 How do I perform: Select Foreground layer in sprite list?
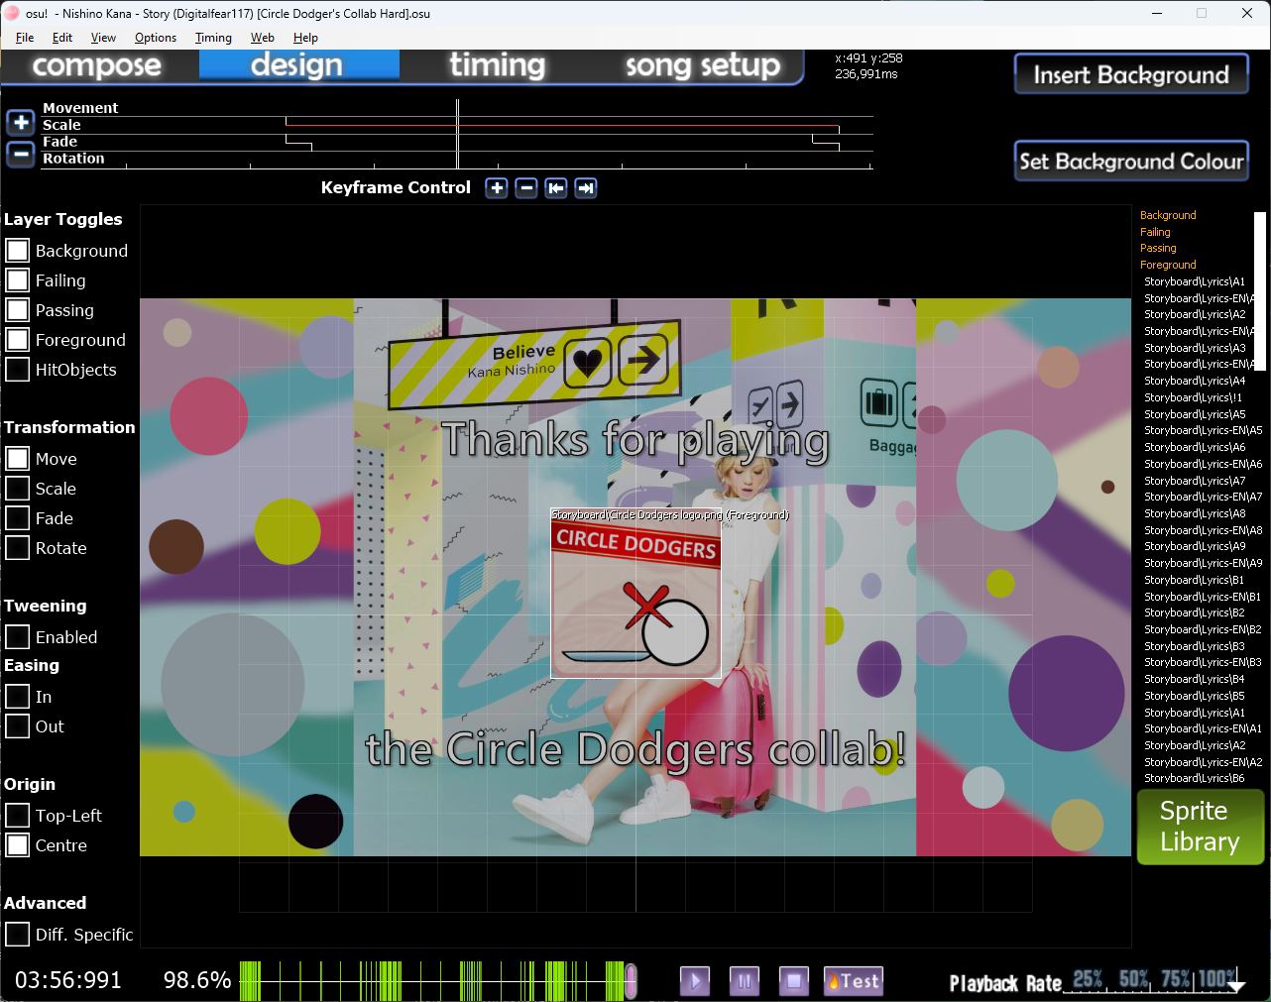click(1168, 265)
